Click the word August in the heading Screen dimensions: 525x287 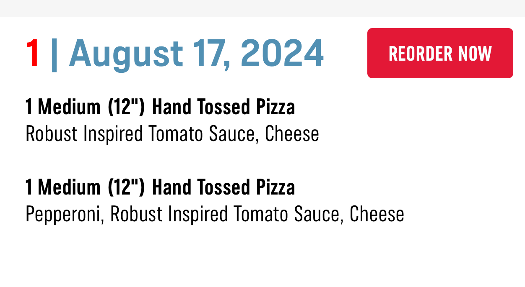[x=126, y=54]
